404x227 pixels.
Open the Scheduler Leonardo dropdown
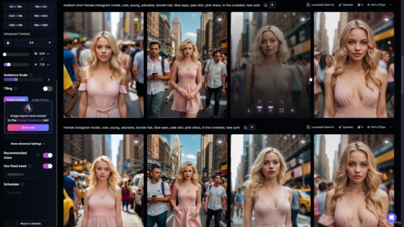(28, 192)
